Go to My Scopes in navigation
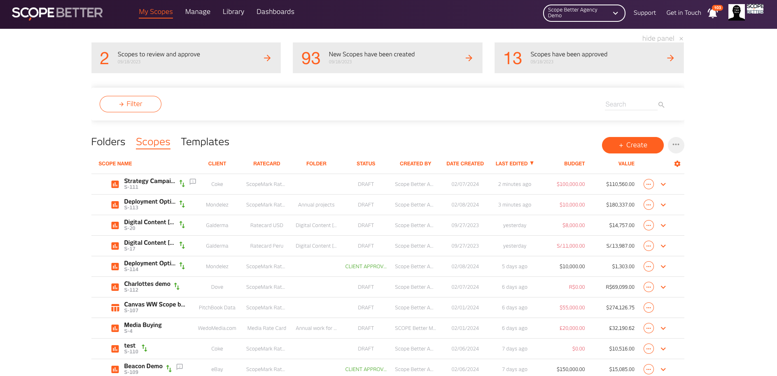The width and height of the screenshot is (777, 376). (156, 12)
